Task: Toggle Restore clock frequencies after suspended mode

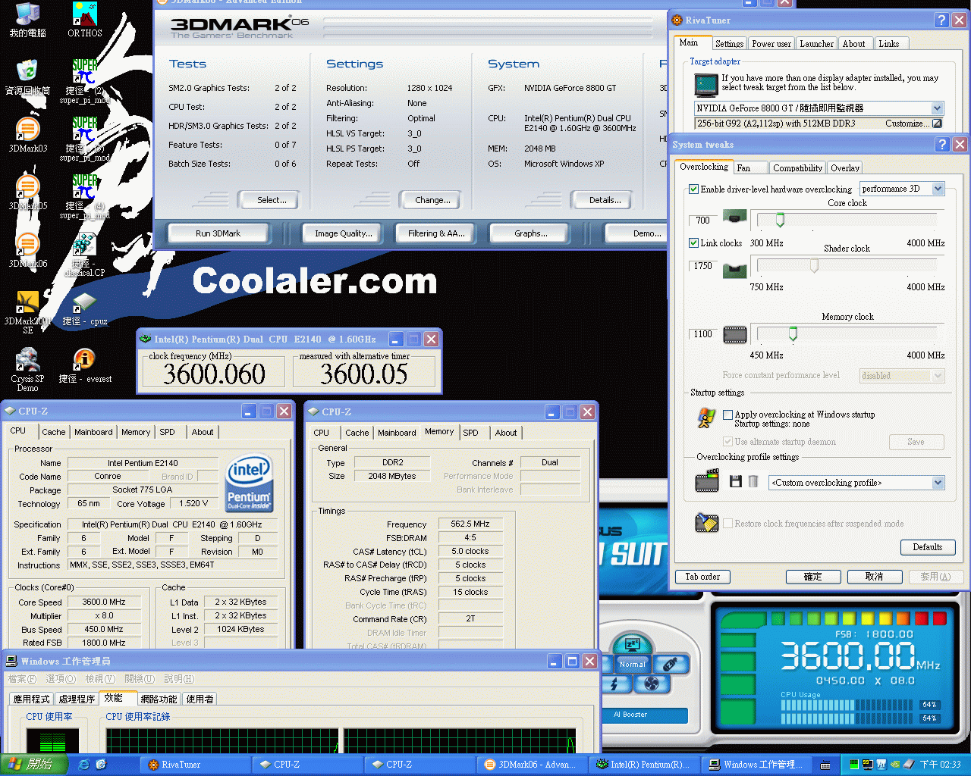Action: (728, 524)
